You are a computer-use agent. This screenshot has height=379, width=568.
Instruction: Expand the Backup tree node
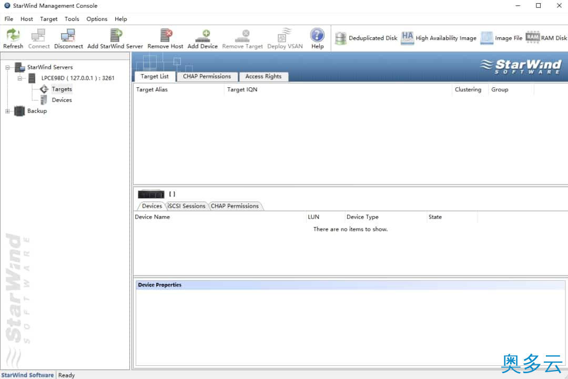click(x=7, y=111)
